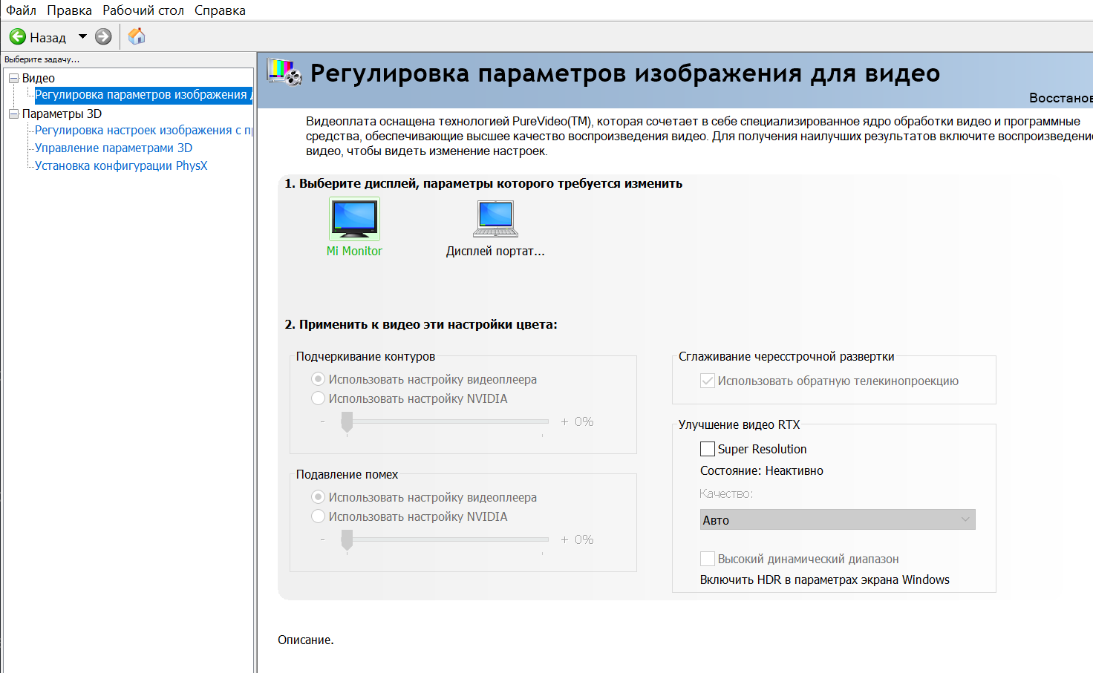Open the Рабочий стол menu
The height and width of the screenshot is (673, 1093).
tap(143, 10)
